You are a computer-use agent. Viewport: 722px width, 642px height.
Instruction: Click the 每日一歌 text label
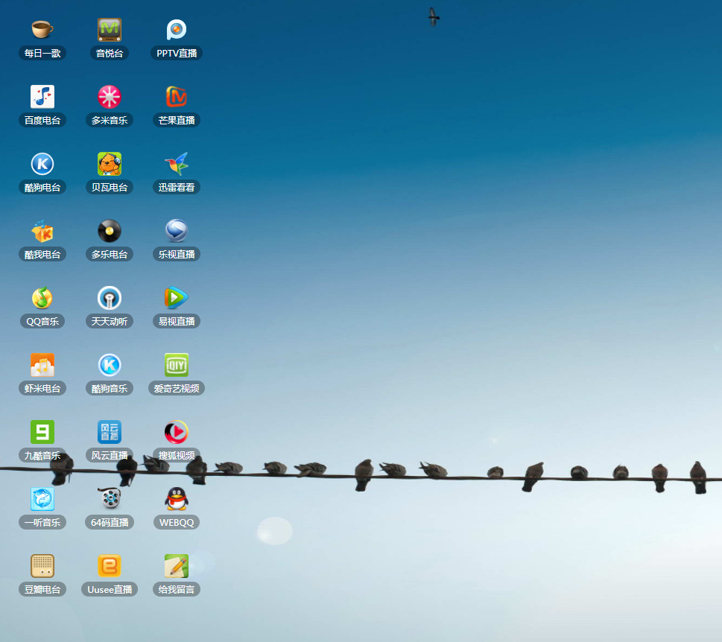click(42, 54)
